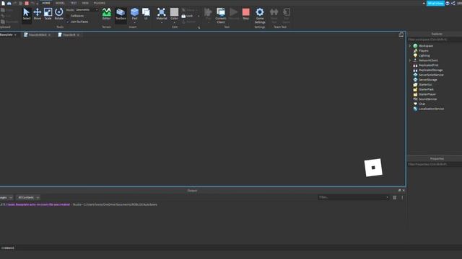This screenshot has width=462, height=259.
Task: Open the Toolbox icon
Action: [x=121, y=12]
